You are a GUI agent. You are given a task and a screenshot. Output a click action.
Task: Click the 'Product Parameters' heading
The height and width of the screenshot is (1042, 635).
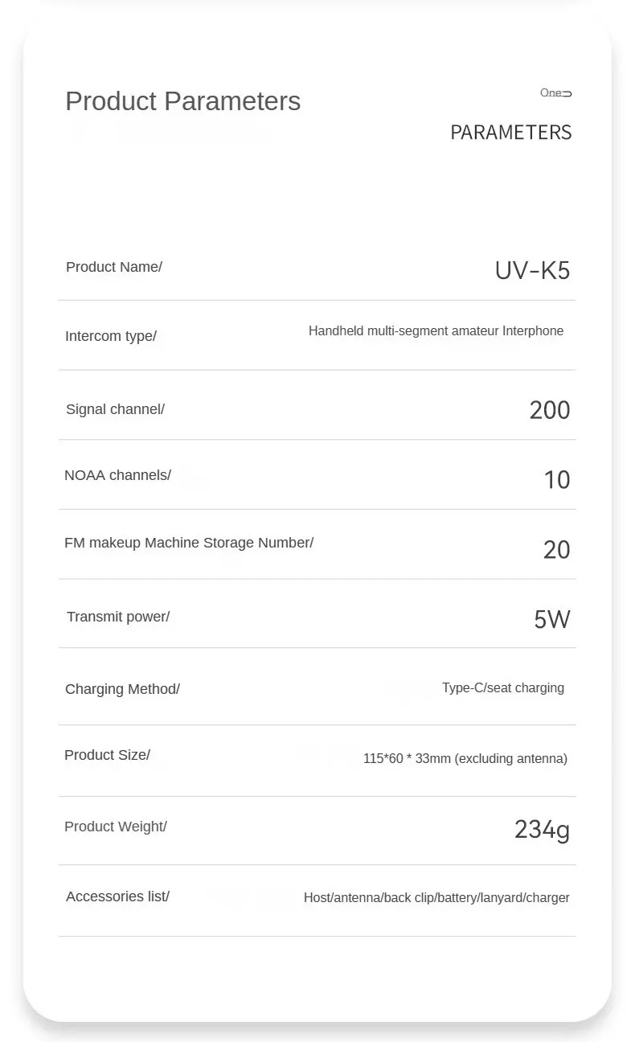point(182,101)
